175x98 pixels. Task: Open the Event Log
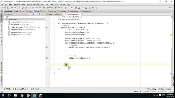(x=151, y=89)
